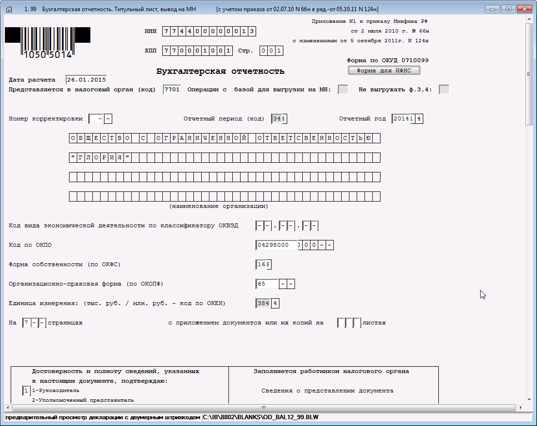The width and height of the screenshot is (537, 426).
Task: Click the ОКВЭД code cells
Action: pos(287,226)
